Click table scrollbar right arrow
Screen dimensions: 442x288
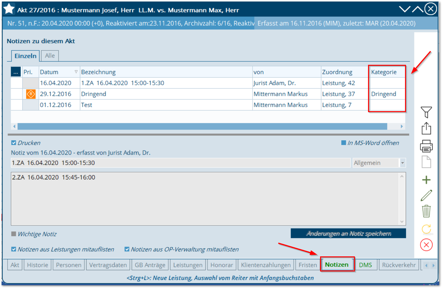(x=402, y=126)
